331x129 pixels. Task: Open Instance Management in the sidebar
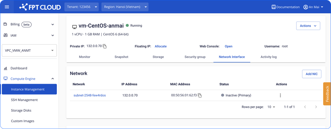point(29,89)
